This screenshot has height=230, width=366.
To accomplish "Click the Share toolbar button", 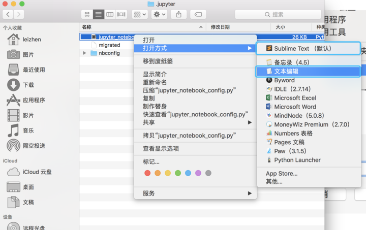I will click(178, 14).
